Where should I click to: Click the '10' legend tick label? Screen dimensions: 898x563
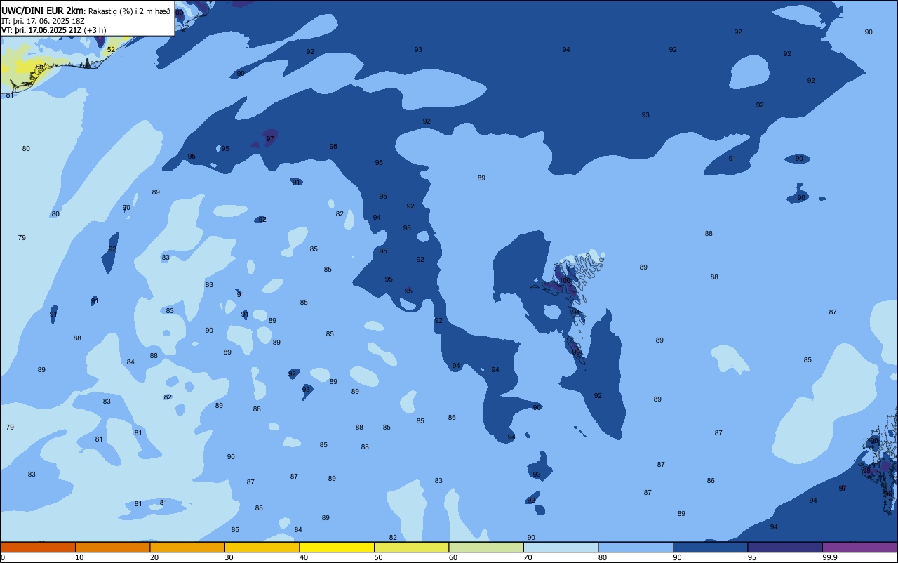(79, 557)
